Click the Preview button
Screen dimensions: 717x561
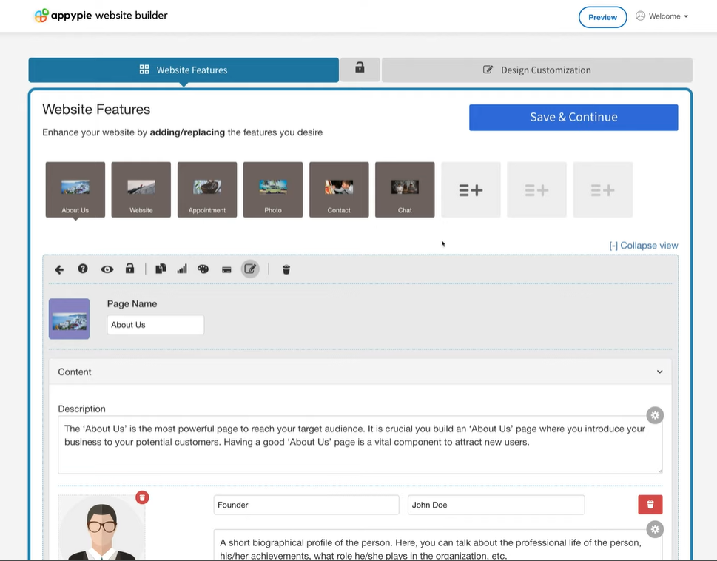click(603, 17)
